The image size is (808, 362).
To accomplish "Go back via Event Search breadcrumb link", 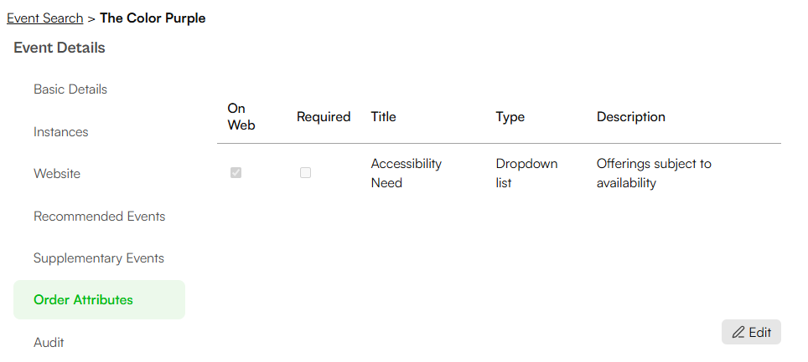I will tap(44, 18).
